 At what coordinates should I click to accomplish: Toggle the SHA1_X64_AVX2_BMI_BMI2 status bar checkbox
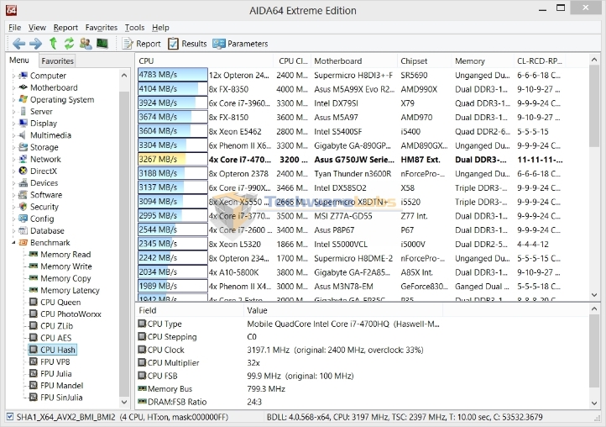point(10,417)
